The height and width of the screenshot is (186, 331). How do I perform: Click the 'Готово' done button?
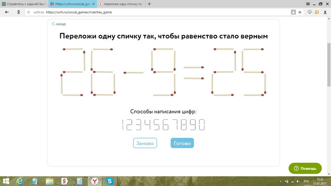[x=182, y=143]
